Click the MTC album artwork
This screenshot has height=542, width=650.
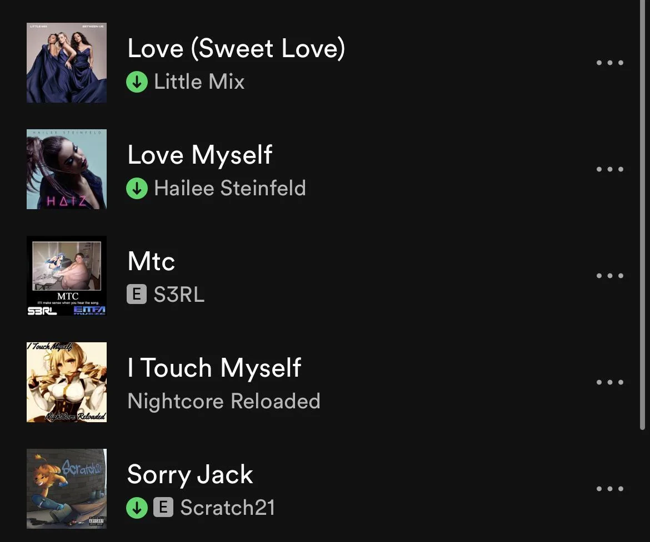pyautogui.click(x=66, y=275)
